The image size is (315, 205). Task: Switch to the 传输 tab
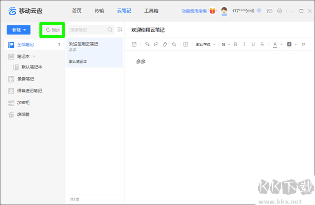99,10
